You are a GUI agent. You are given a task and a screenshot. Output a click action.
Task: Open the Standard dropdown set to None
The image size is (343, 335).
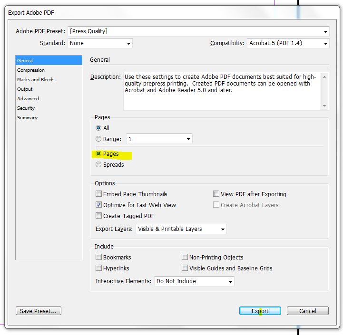100,43
